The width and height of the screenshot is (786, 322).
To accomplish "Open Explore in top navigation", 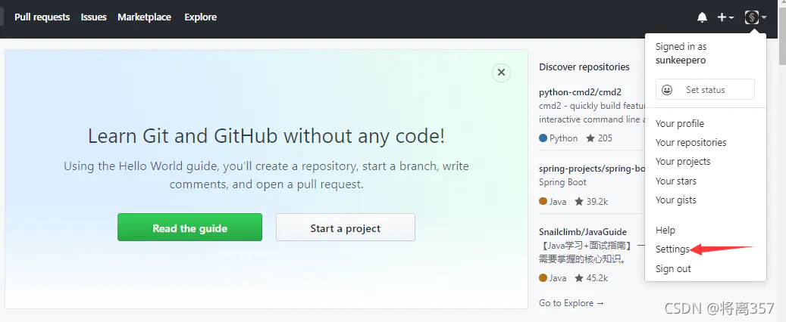I will point(201,17).
